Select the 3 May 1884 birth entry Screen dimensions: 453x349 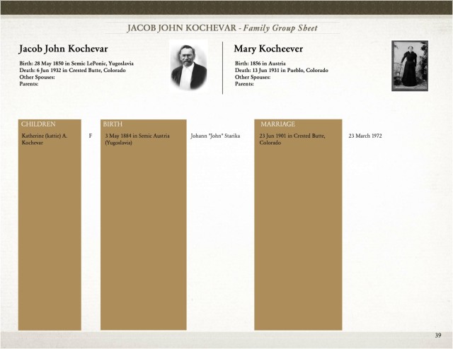pyautogui.click(x=137, y=139)
